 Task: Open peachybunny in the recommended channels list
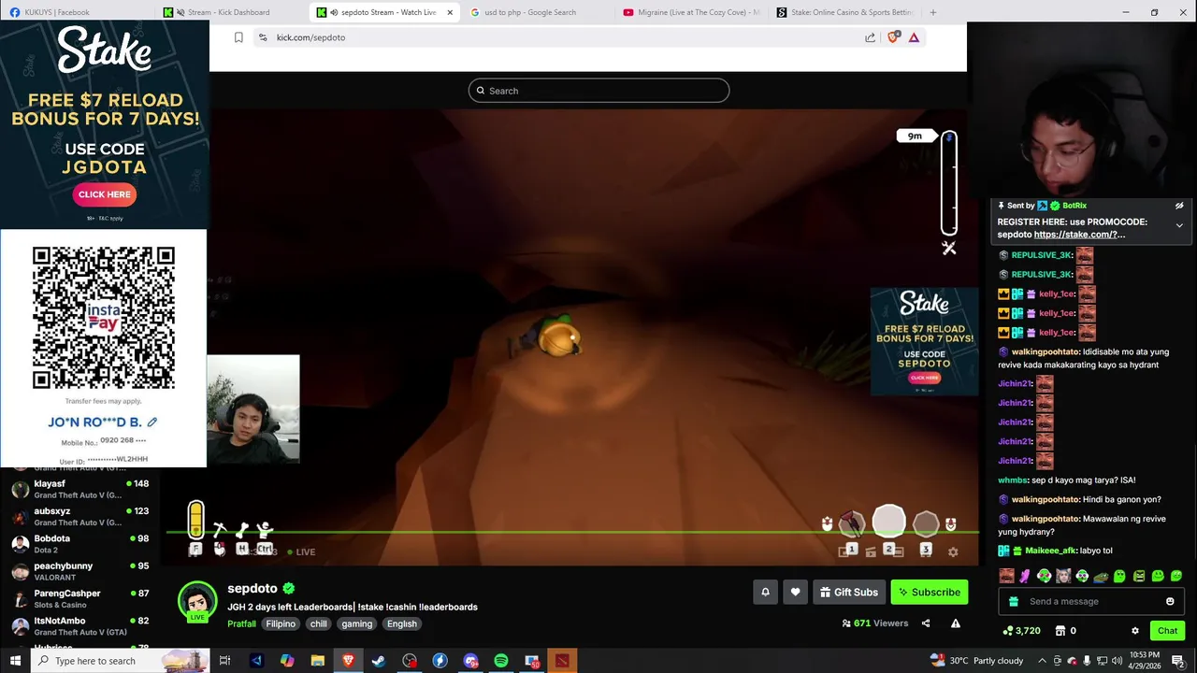tap(79, 571)
